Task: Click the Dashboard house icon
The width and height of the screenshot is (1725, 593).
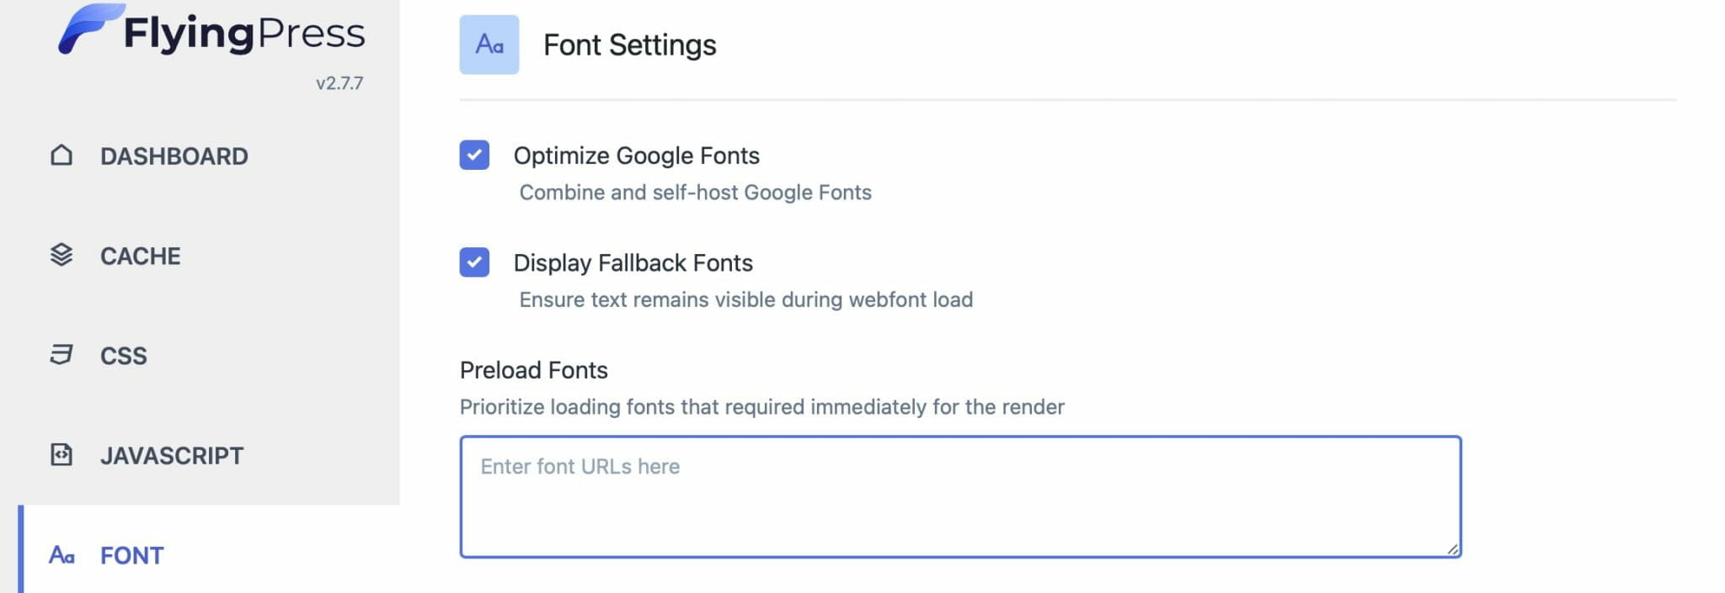Action: point(61,156)
